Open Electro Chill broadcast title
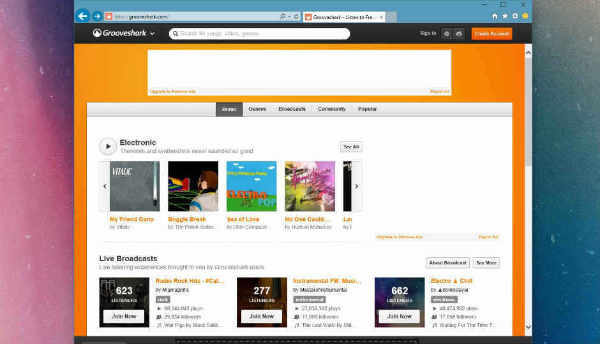The width and height of the screenshot is (600, 344). [451, 281]
